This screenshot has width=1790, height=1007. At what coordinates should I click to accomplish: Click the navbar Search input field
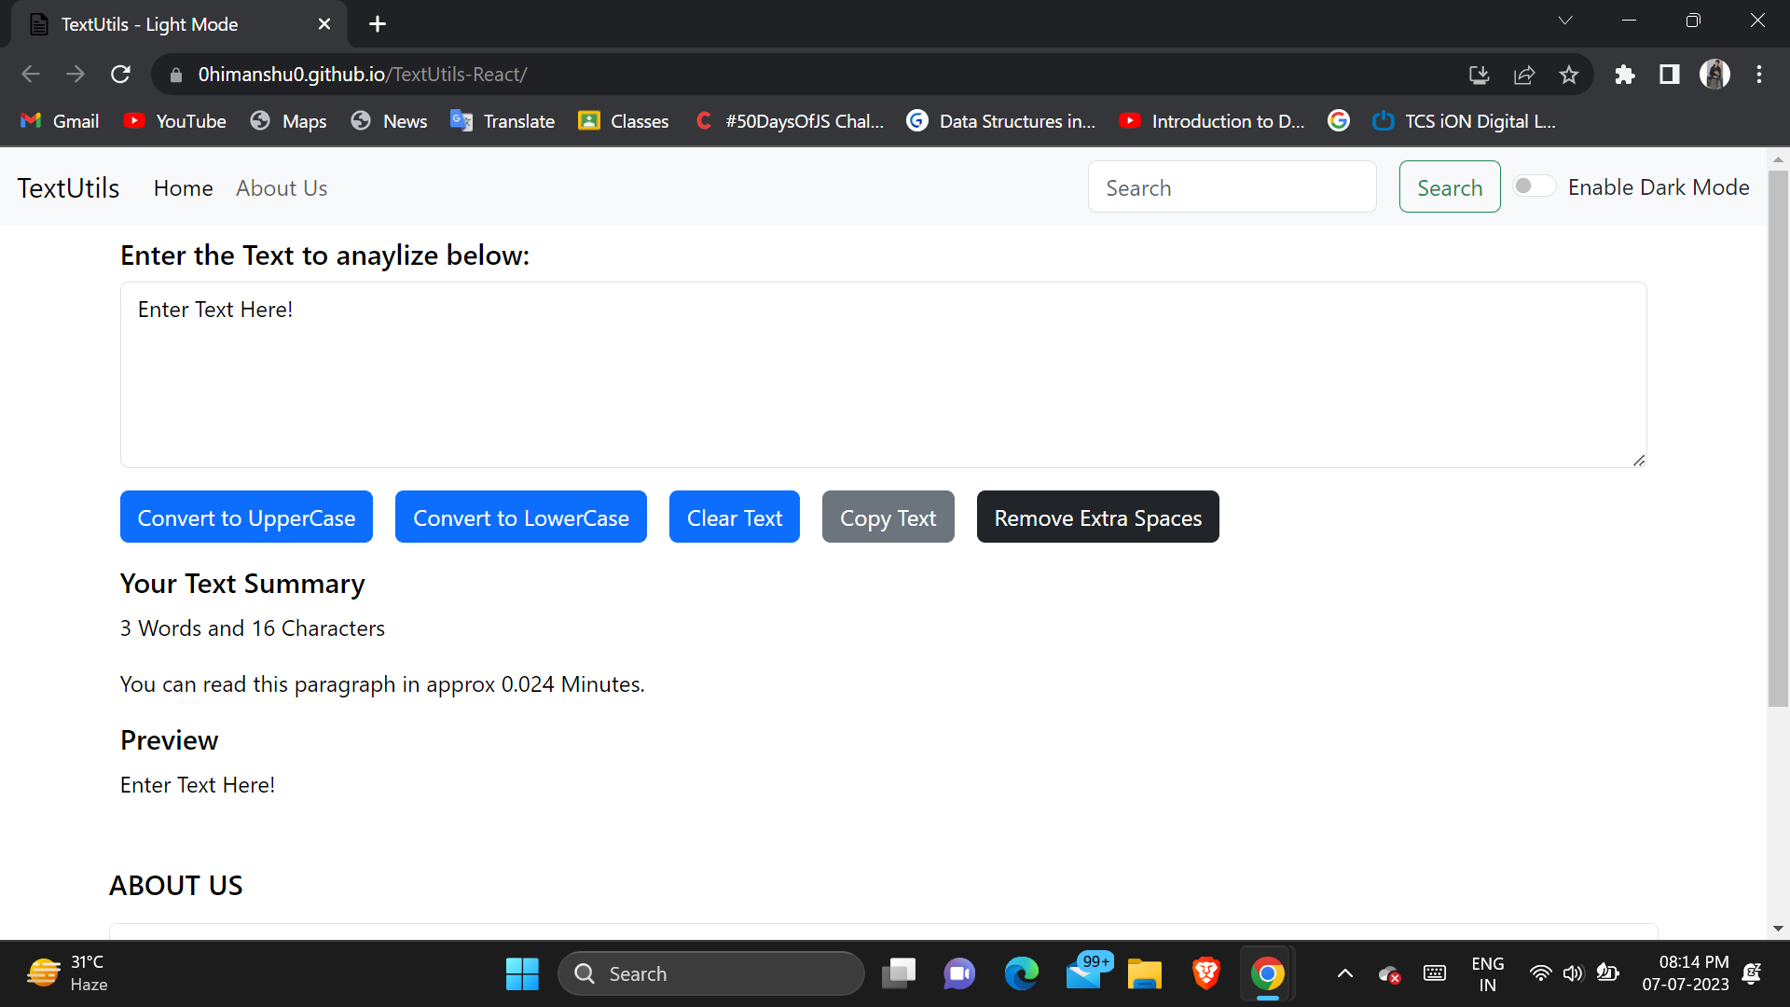tap(1232, 187)
